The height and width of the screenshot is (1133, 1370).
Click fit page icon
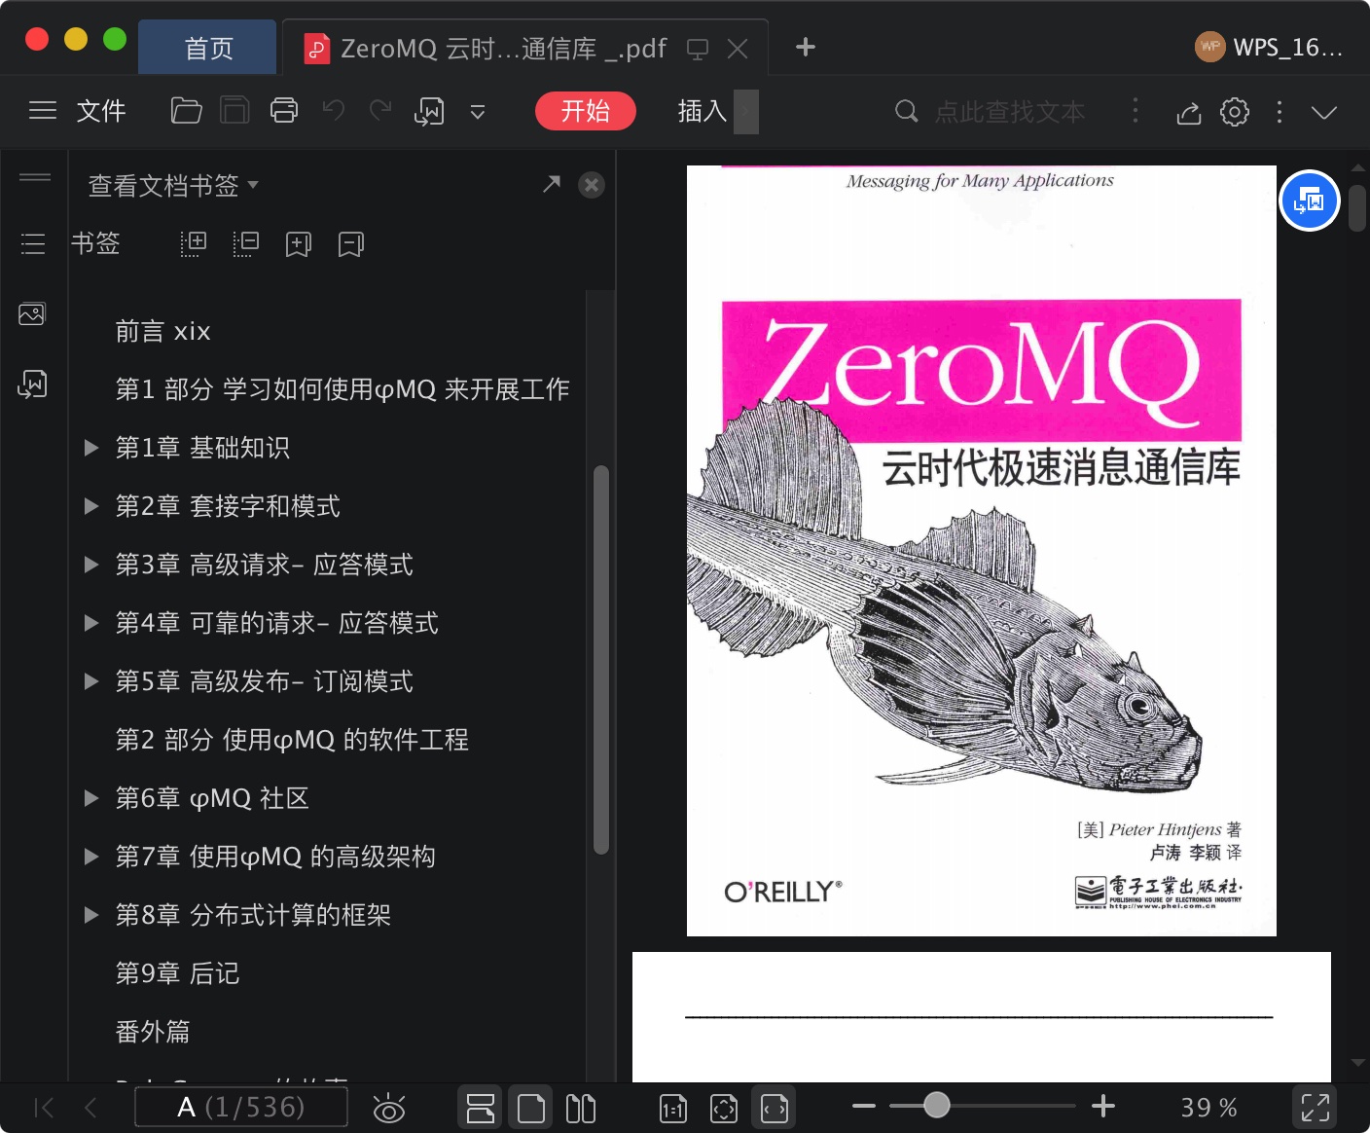point(724,1108)
